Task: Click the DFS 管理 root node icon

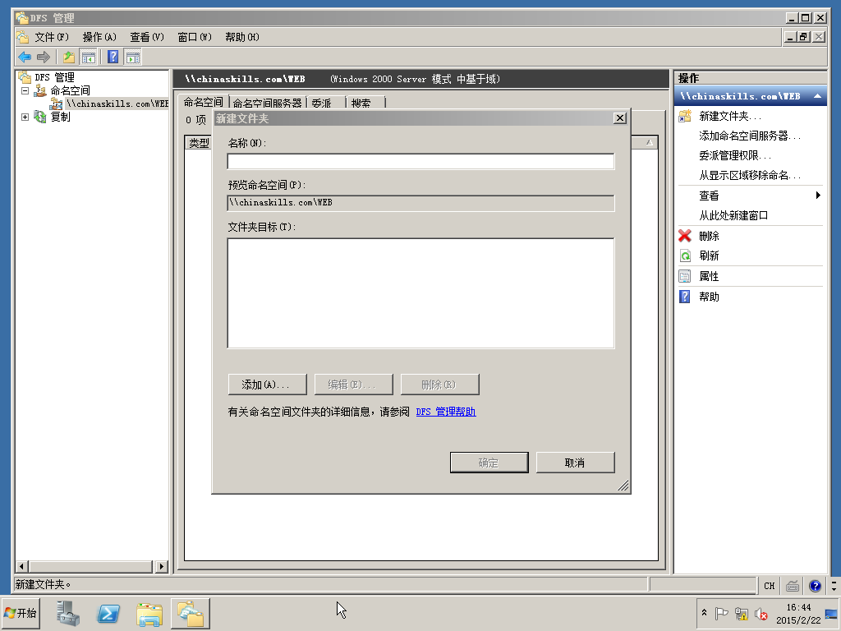Action: click(x=25, y=77)
